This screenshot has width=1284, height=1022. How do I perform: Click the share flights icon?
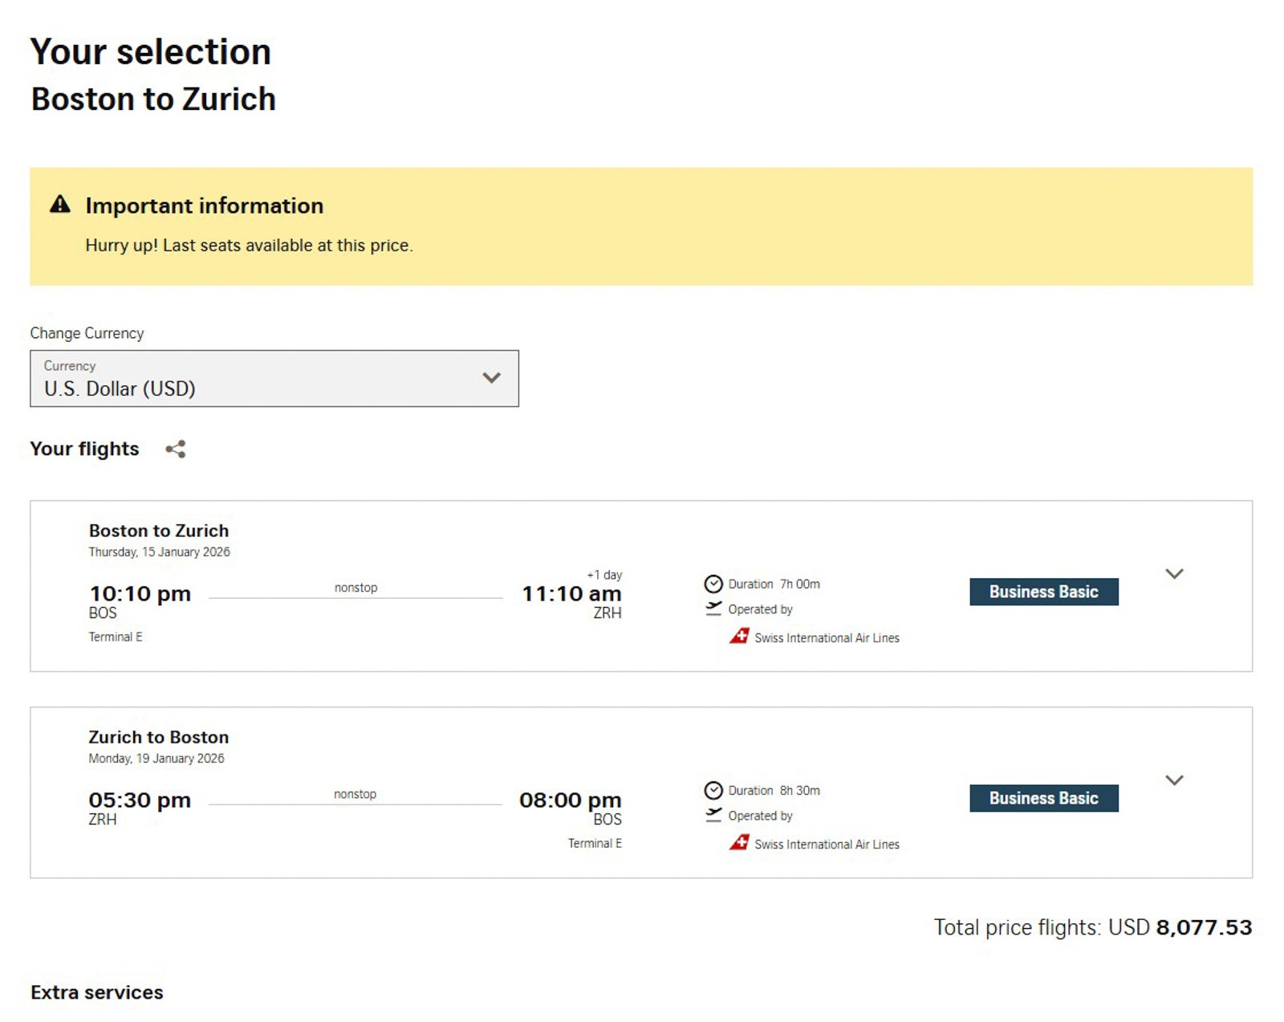pyautogui.click(x=176, y=450)
